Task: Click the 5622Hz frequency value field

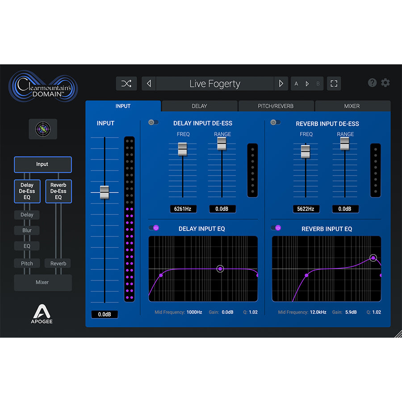Action: (306, 209)
